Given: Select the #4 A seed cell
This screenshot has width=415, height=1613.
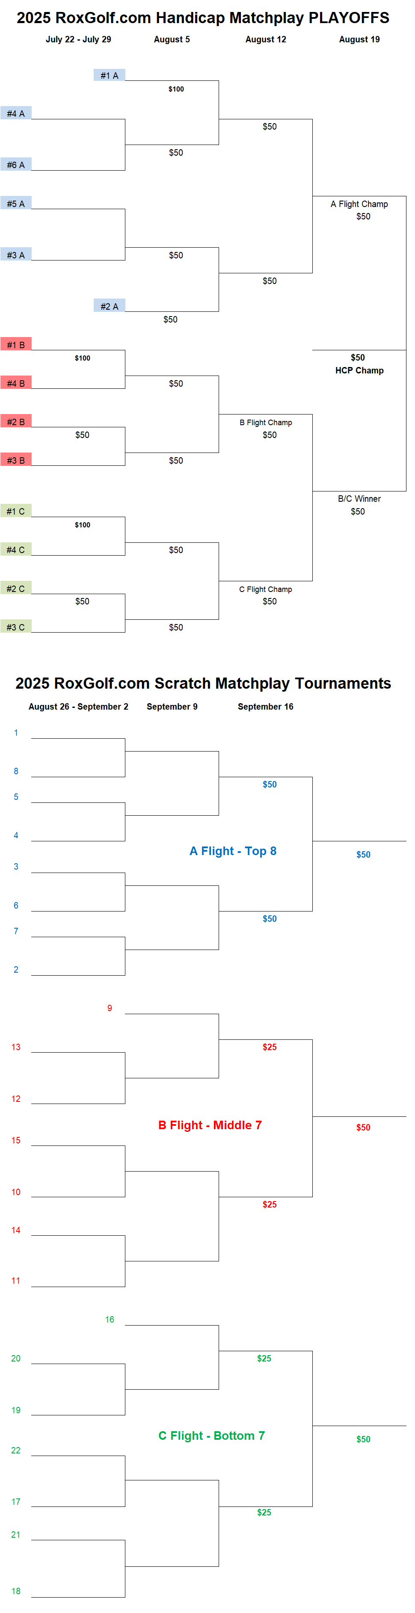Looking at the screenshot, I should (x=16, y=113).
